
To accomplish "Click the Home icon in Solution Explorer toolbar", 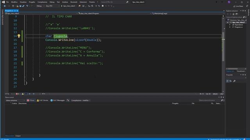I will click(234, 14).
